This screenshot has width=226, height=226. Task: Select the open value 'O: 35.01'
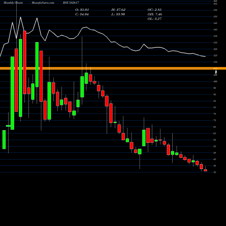[x=82, y=10]
